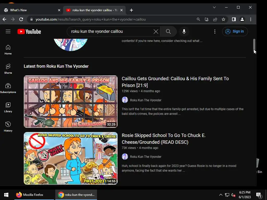Open the Chrome side panel icon
This screenshot has width=267, height=200.
click(234, 19)
